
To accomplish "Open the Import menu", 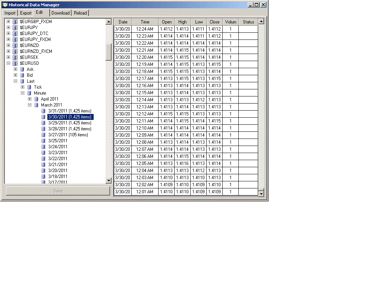I will 10,13.
